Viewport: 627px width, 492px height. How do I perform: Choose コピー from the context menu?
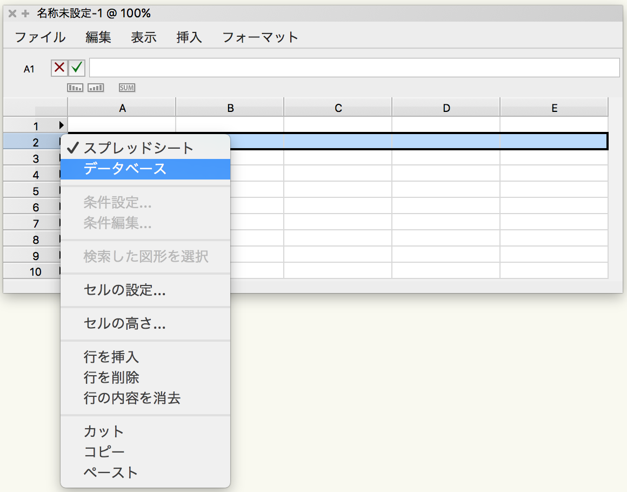click(104, 452)
